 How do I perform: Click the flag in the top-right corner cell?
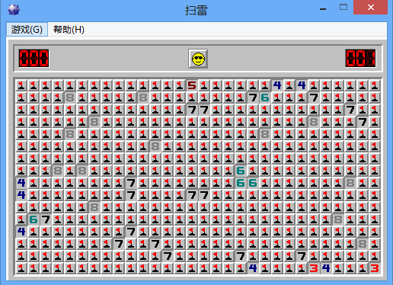point(375,85)
